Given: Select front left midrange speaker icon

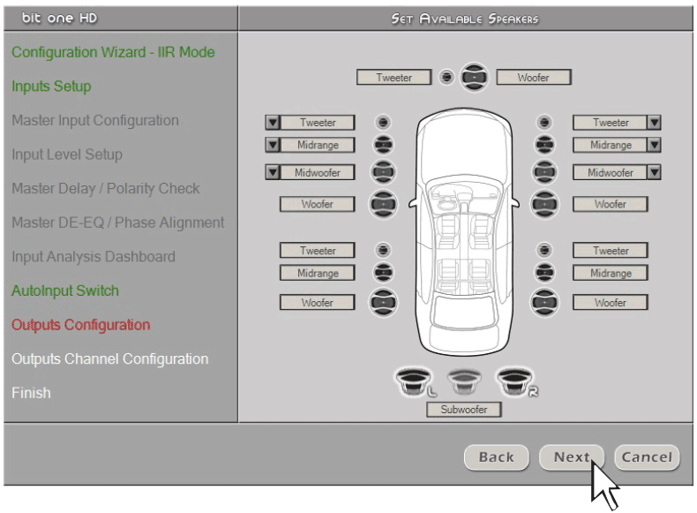Looking at the screenshot, I should pyautogui.click(x=383, y=145).
